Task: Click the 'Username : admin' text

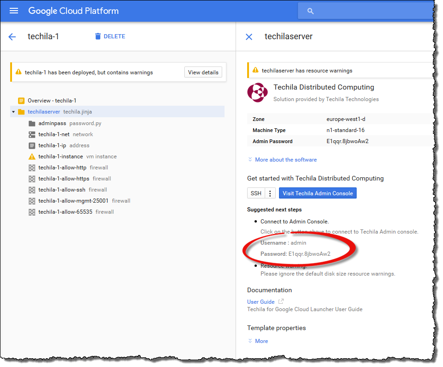Action: pos(283,243)
